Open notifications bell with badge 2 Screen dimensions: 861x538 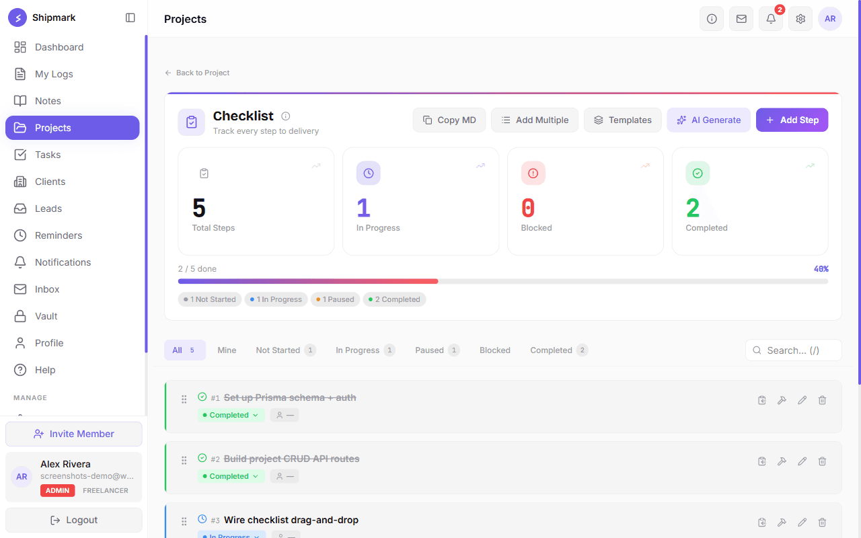[771, 19]
